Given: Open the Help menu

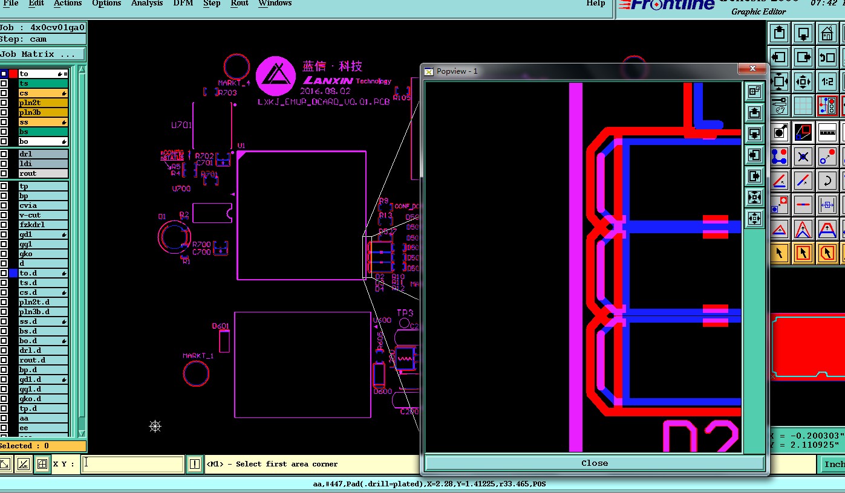Looking at the screenshot, I should (x=596, y=4).
